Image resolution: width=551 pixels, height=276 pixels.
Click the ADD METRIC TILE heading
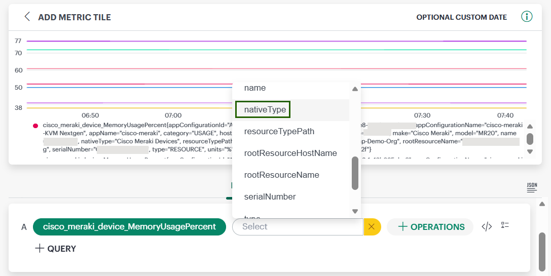pyautogui.click(x=75, y=17)
